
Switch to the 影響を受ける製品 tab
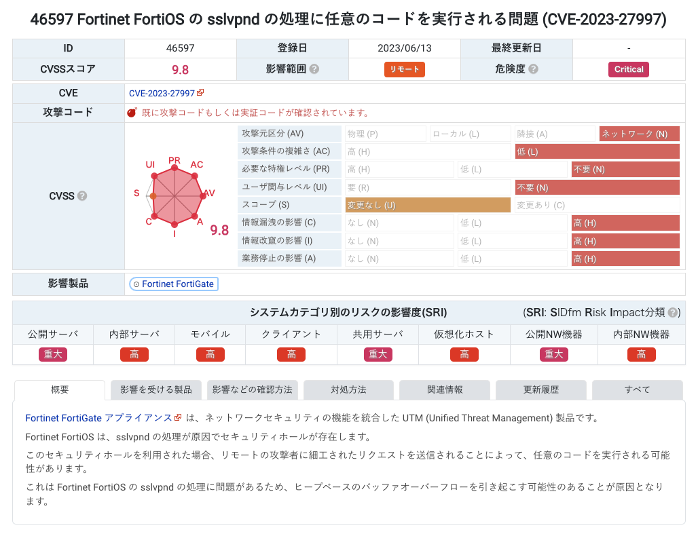pyautogui.click(x=155, y=390)
